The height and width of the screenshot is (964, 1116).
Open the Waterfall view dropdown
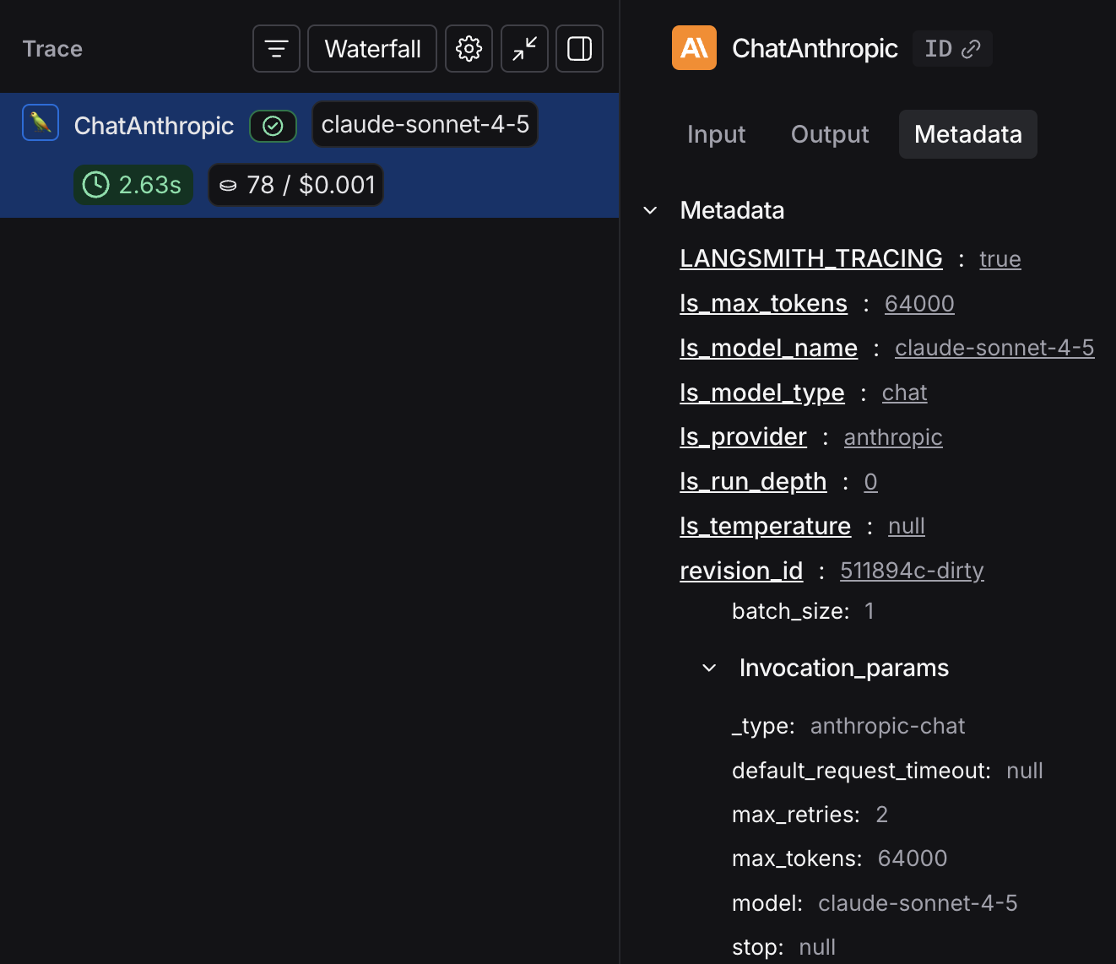tap(371, 48)
